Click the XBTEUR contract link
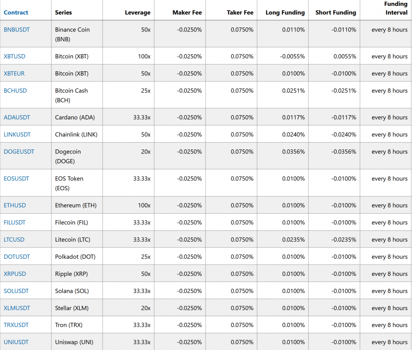Viewport: 412px width, 350px height. coord(14,73)
